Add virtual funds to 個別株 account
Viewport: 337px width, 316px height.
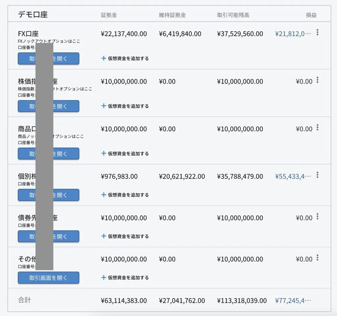tap(128, 195)
